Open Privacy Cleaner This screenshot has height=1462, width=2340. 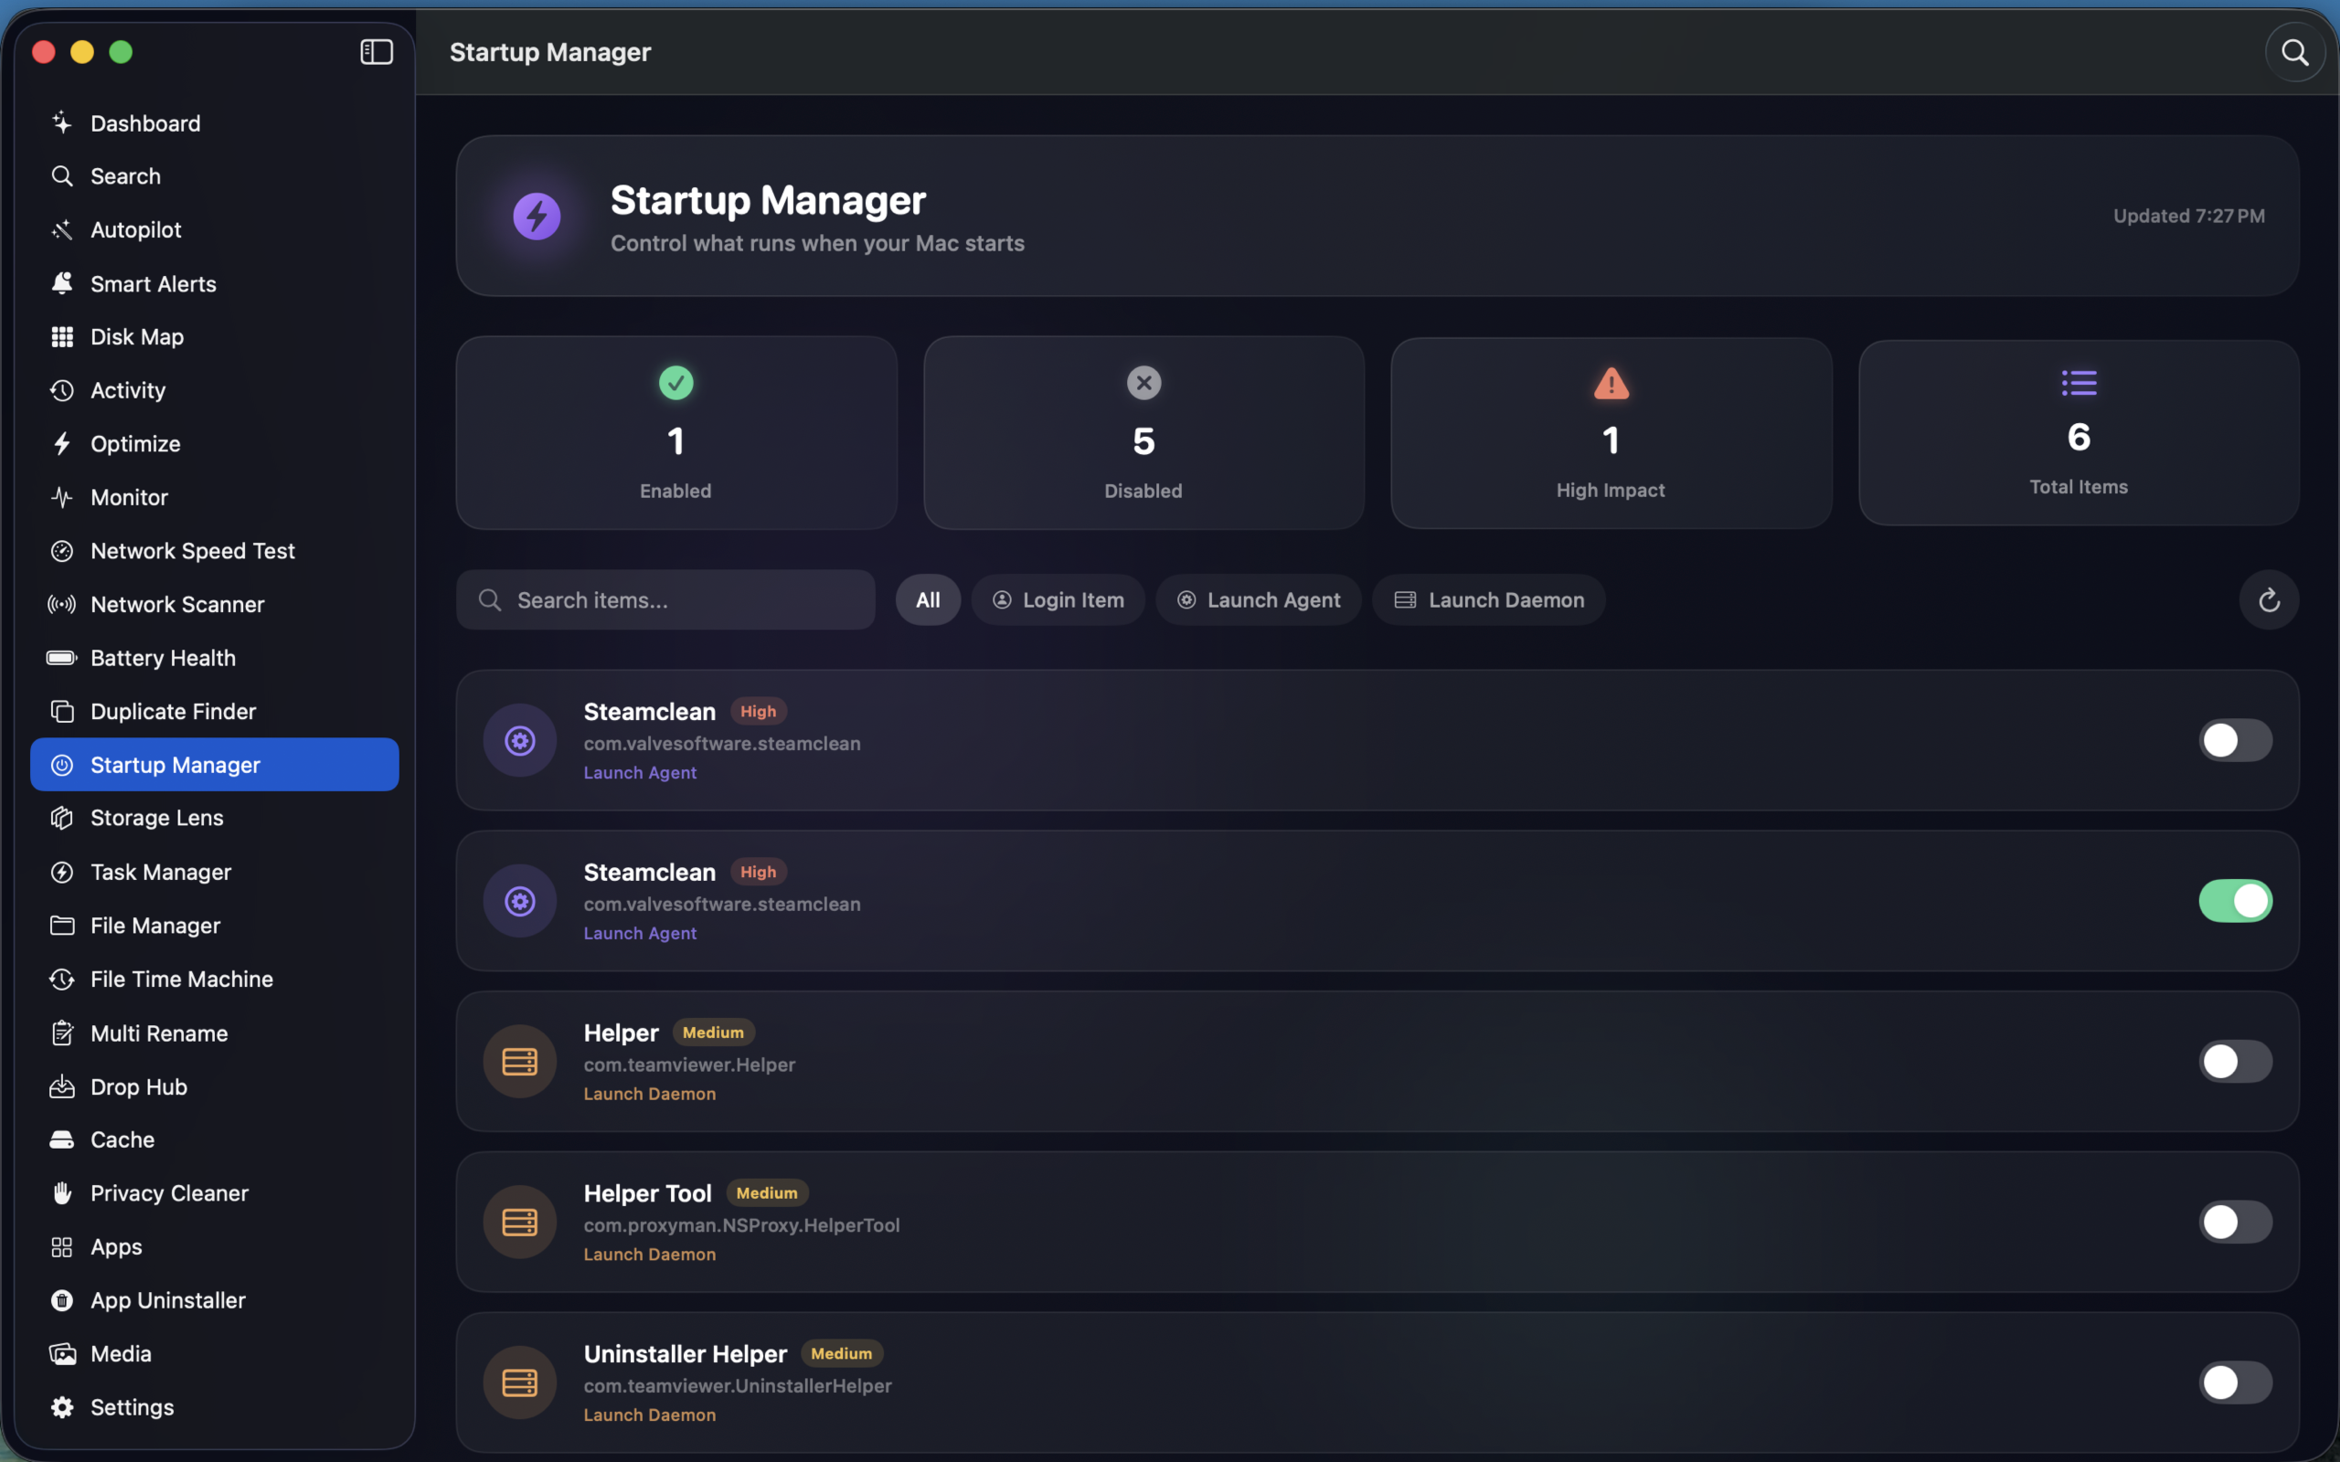[214, 1193]
